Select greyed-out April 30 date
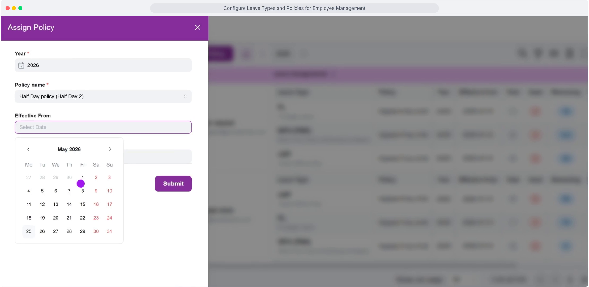Image resolution: width=589 pixels, height=287 pixels. (x=69, y=177)
